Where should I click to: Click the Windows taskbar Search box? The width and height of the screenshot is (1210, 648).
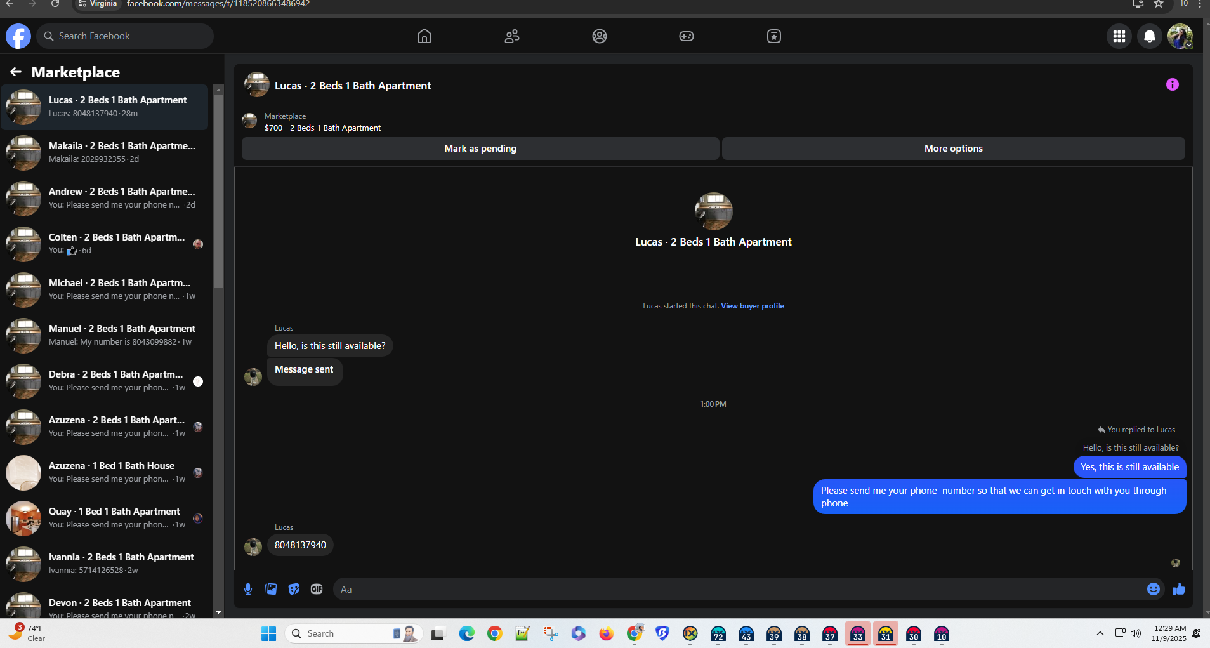click(354, 633)
